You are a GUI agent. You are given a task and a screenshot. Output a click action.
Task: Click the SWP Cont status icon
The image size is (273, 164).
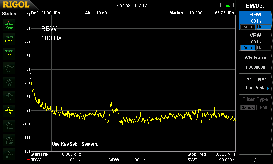pyautogui.click(x=9, y=53)
